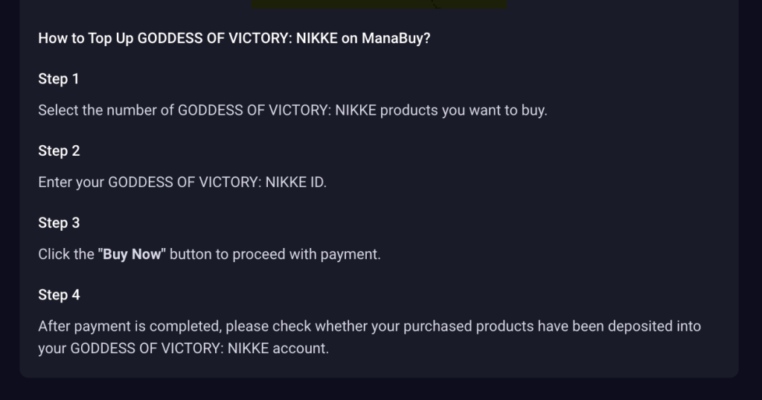Click 'GODDESS OF VICTORY: NIKKE' in the title
Image resolution: width=762 pixels, height=400 pixels.
237,39
